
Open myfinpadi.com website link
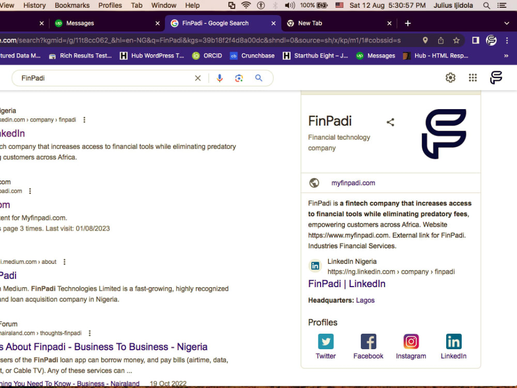tap(353, 183)
